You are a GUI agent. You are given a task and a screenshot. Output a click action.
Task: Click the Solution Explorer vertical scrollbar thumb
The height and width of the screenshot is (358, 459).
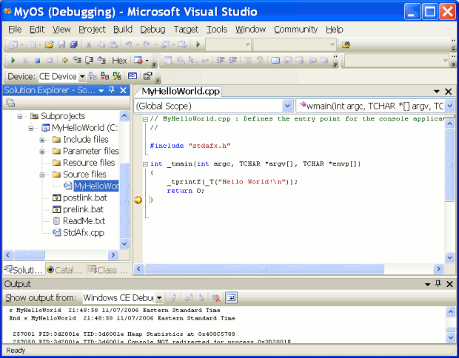124,200
